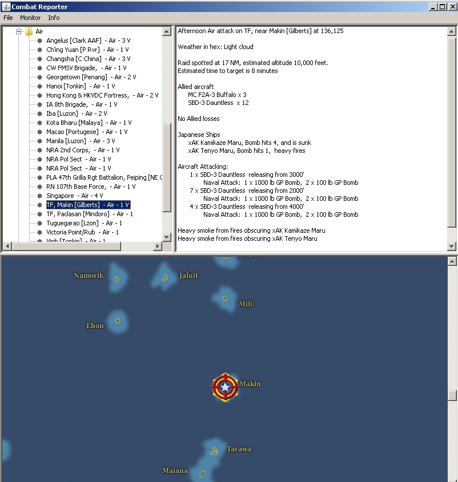Select TF, Makin [Gilberts] report
Image resolution: width=458 pixels, height=482 pixels.
[x=89, y=205]
